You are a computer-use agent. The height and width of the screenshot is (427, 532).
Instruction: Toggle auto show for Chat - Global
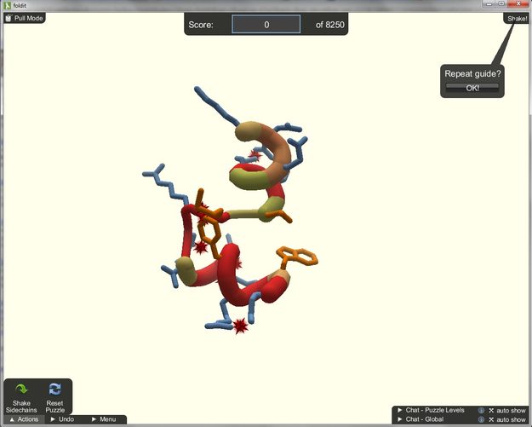507,419
